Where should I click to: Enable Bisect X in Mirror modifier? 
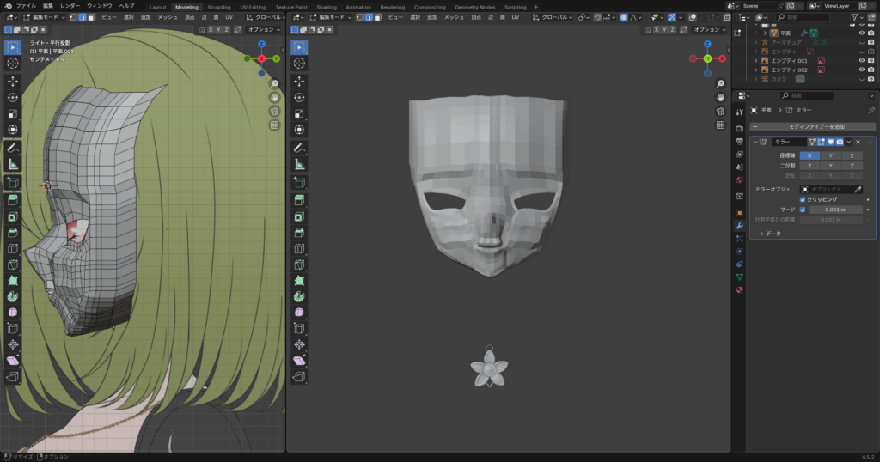pyautogui.click(x=810, y=166)
